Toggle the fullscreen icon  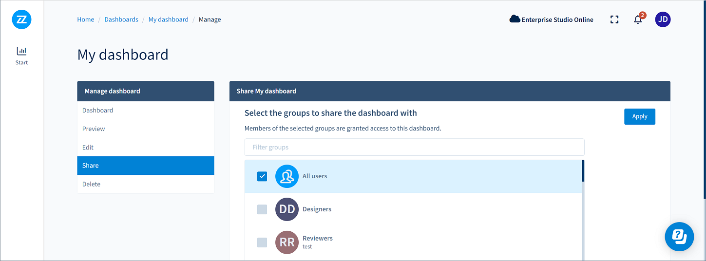tap(614, 19)
